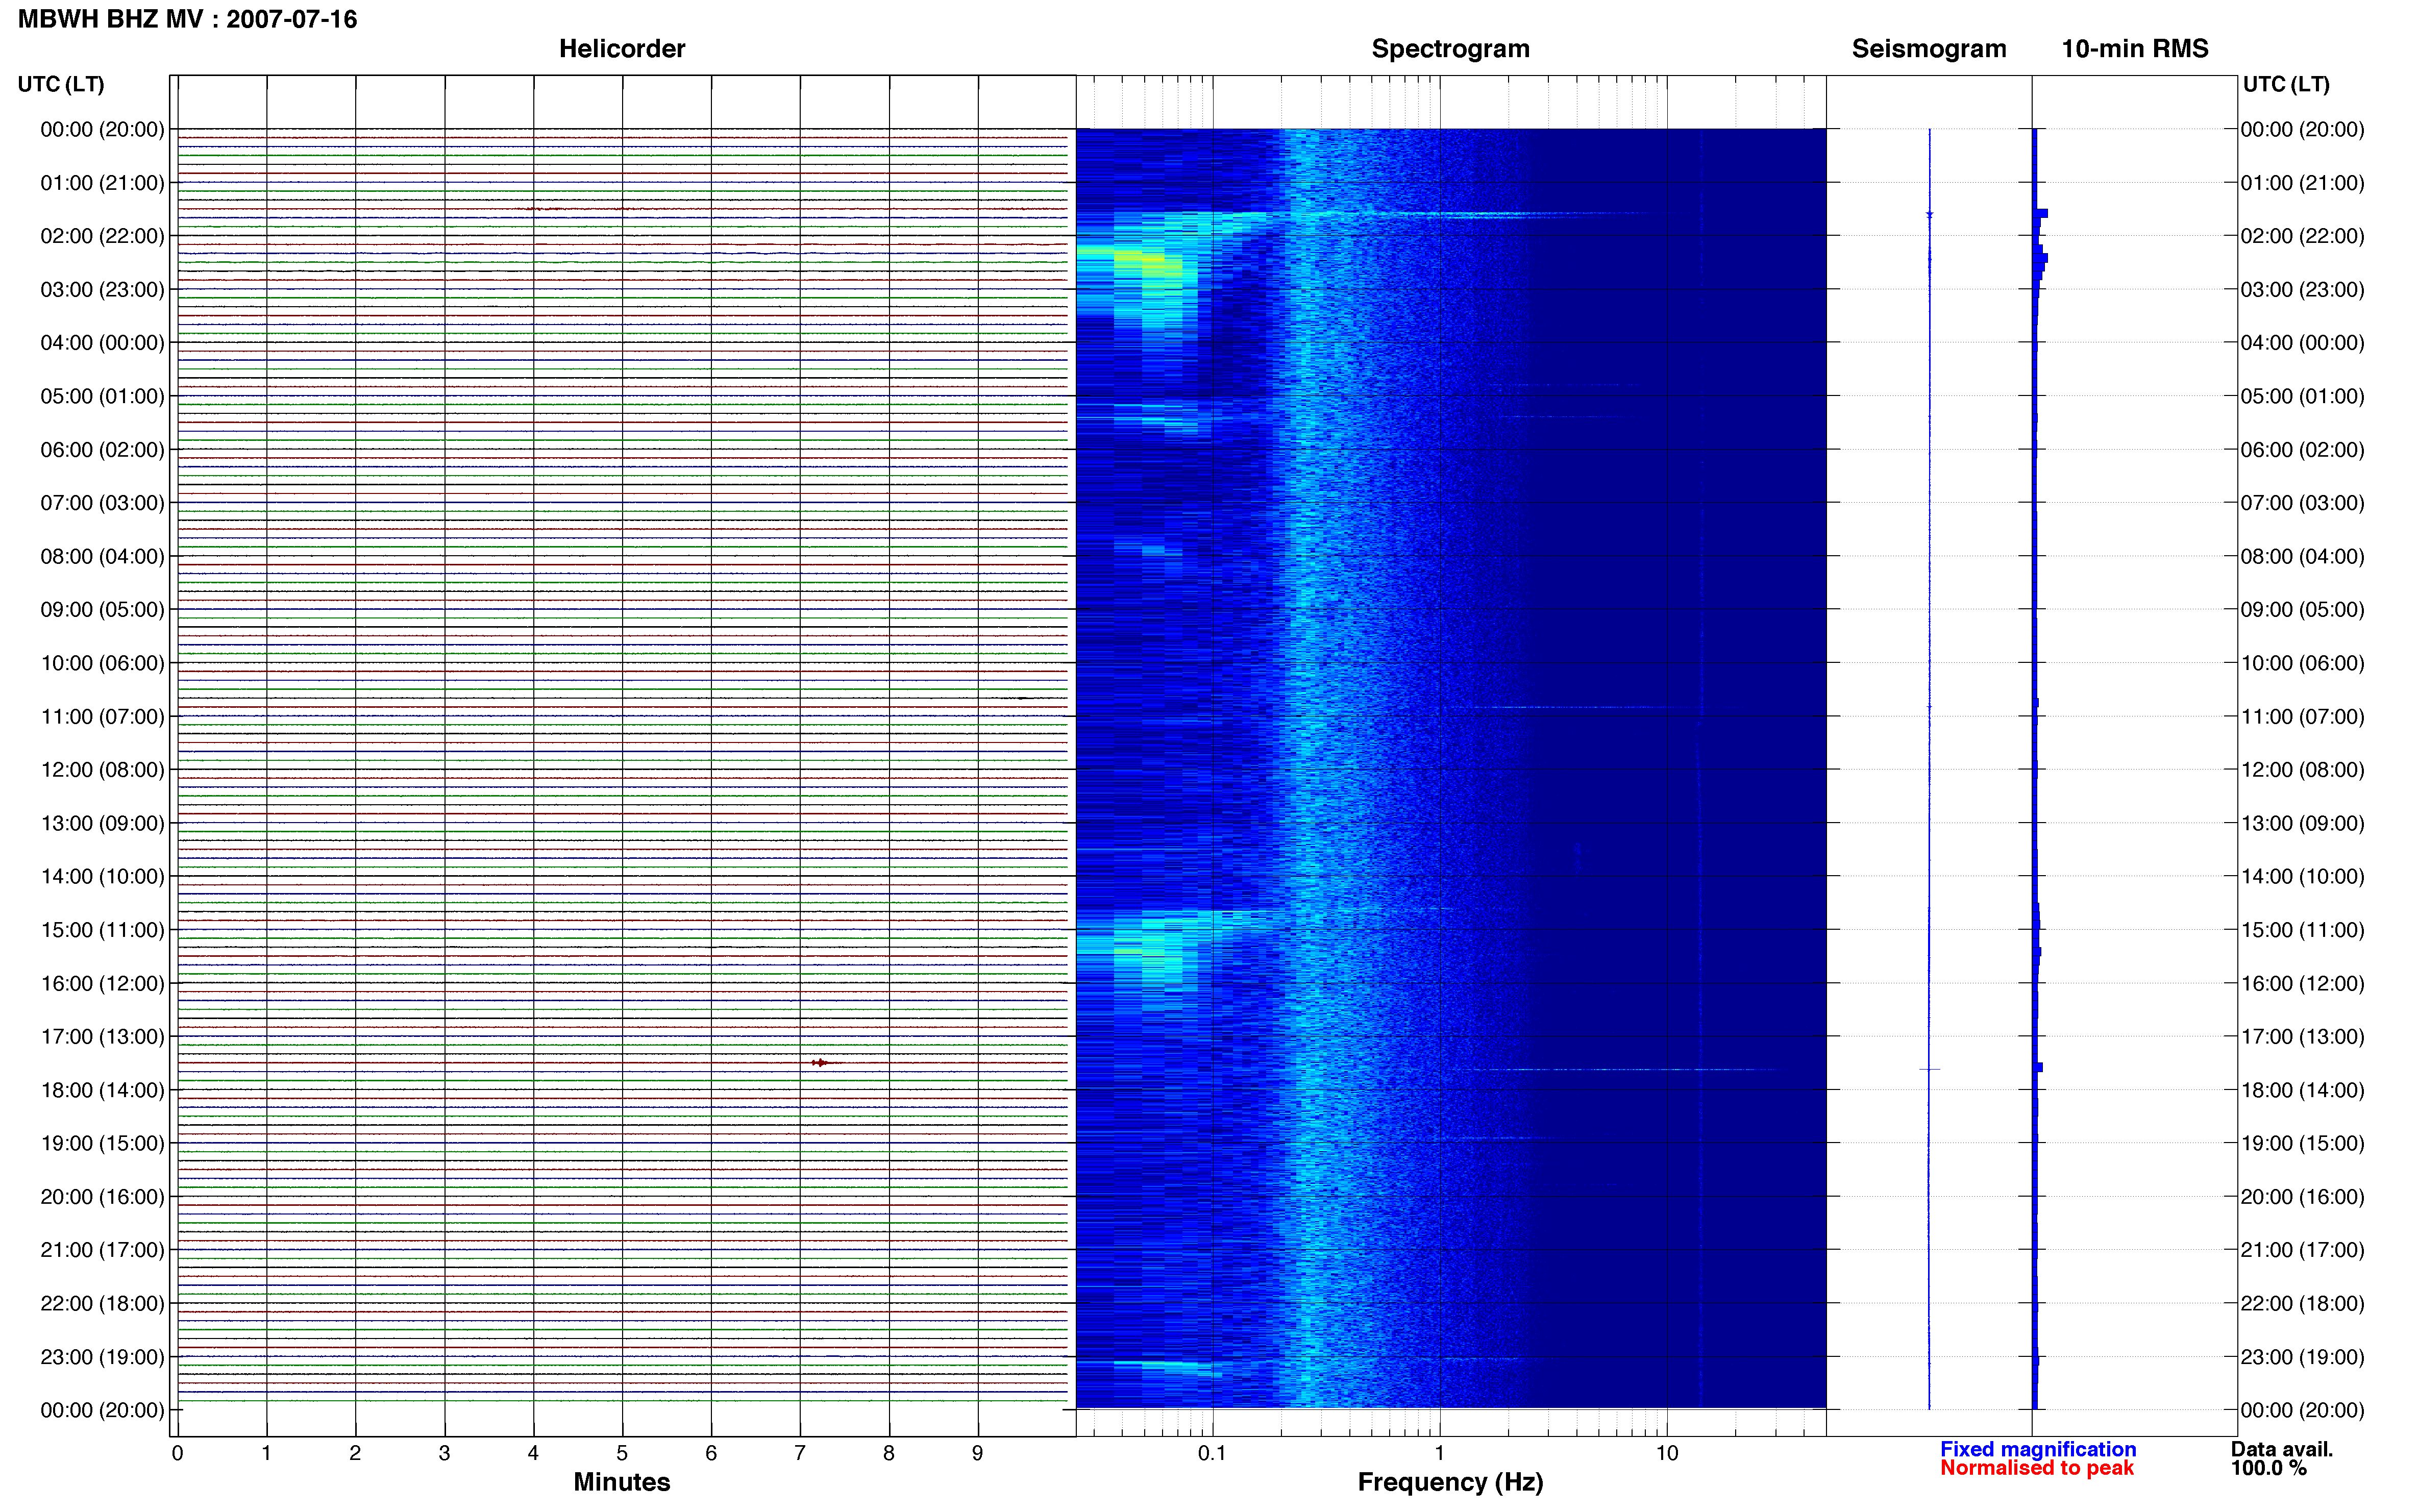Select the 'Helicorder' panel heading

point(621,49)
